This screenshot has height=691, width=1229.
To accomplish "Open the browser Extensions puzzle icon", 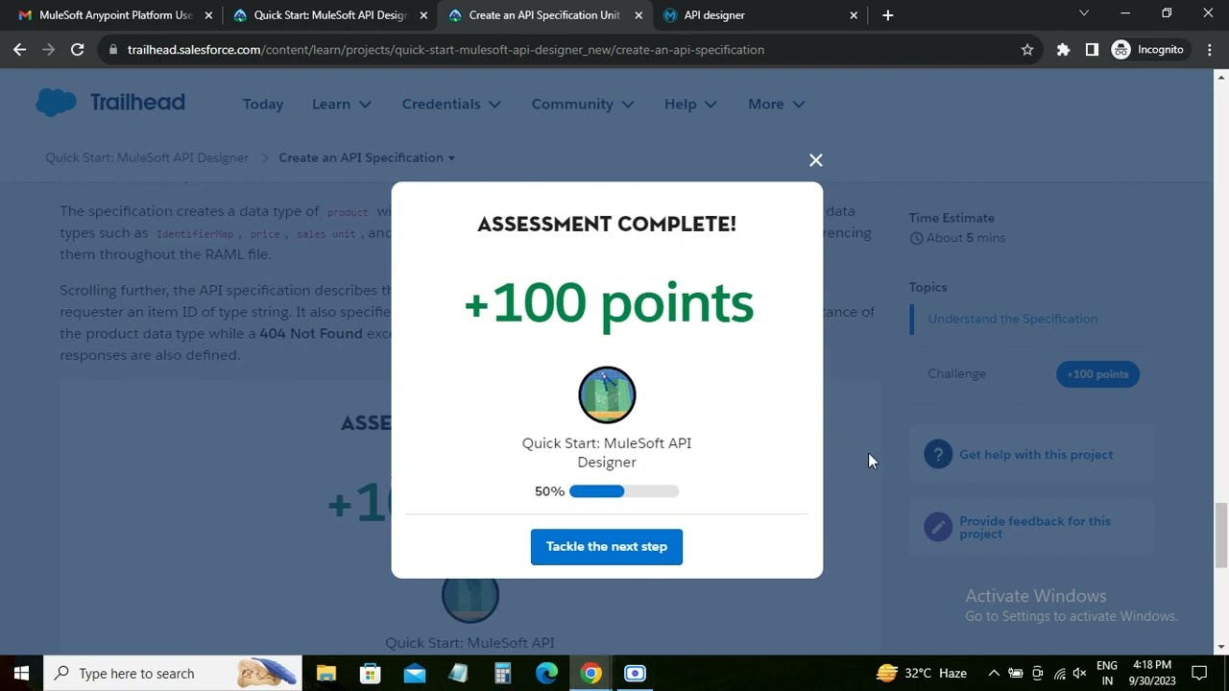I will (x=1063, y=50).
